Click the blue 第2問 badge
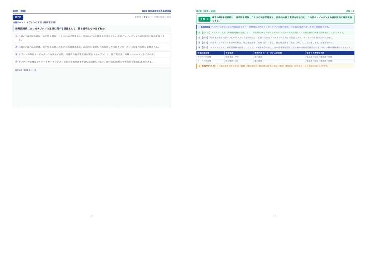 [18, 17]
